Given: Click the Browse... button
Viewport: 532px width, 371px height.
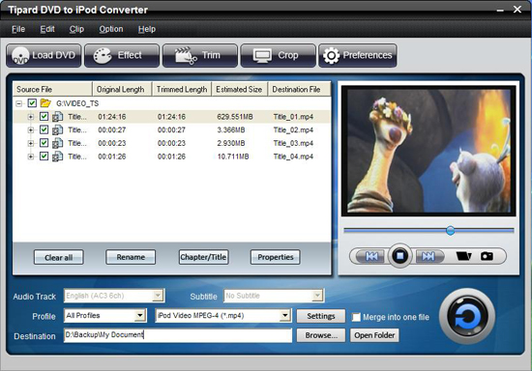Looking at the screenshot, I should [x=321, y=335].
